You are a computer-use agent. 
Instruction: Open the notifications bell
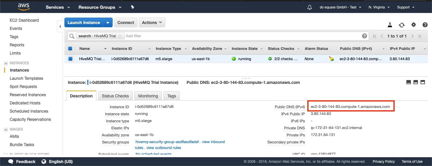pos(309,7)
